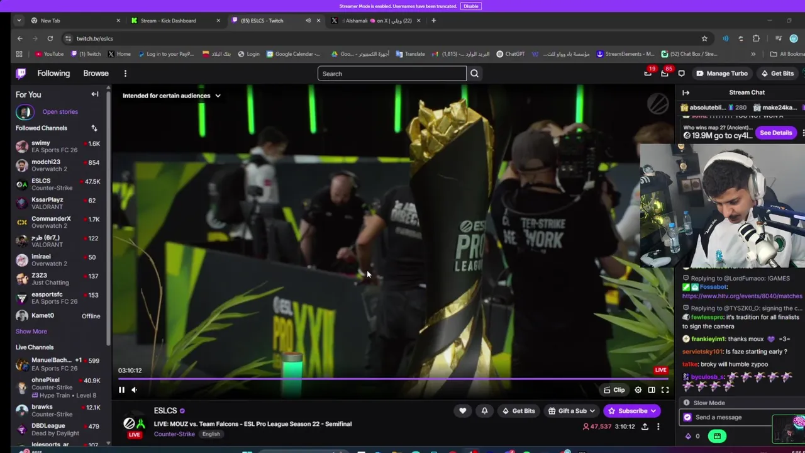This screenshot has height=453, width=805.
Task: Open the ESLCS channel name below the video
Action: click(x=165, y=411)
